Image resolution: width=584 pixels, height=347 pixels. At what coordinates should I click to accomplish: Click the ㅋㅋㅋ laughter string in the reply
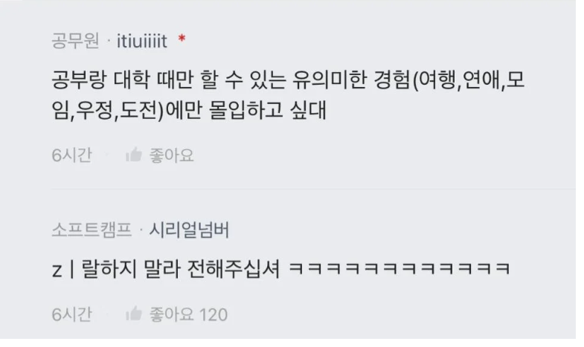point(400,268)
